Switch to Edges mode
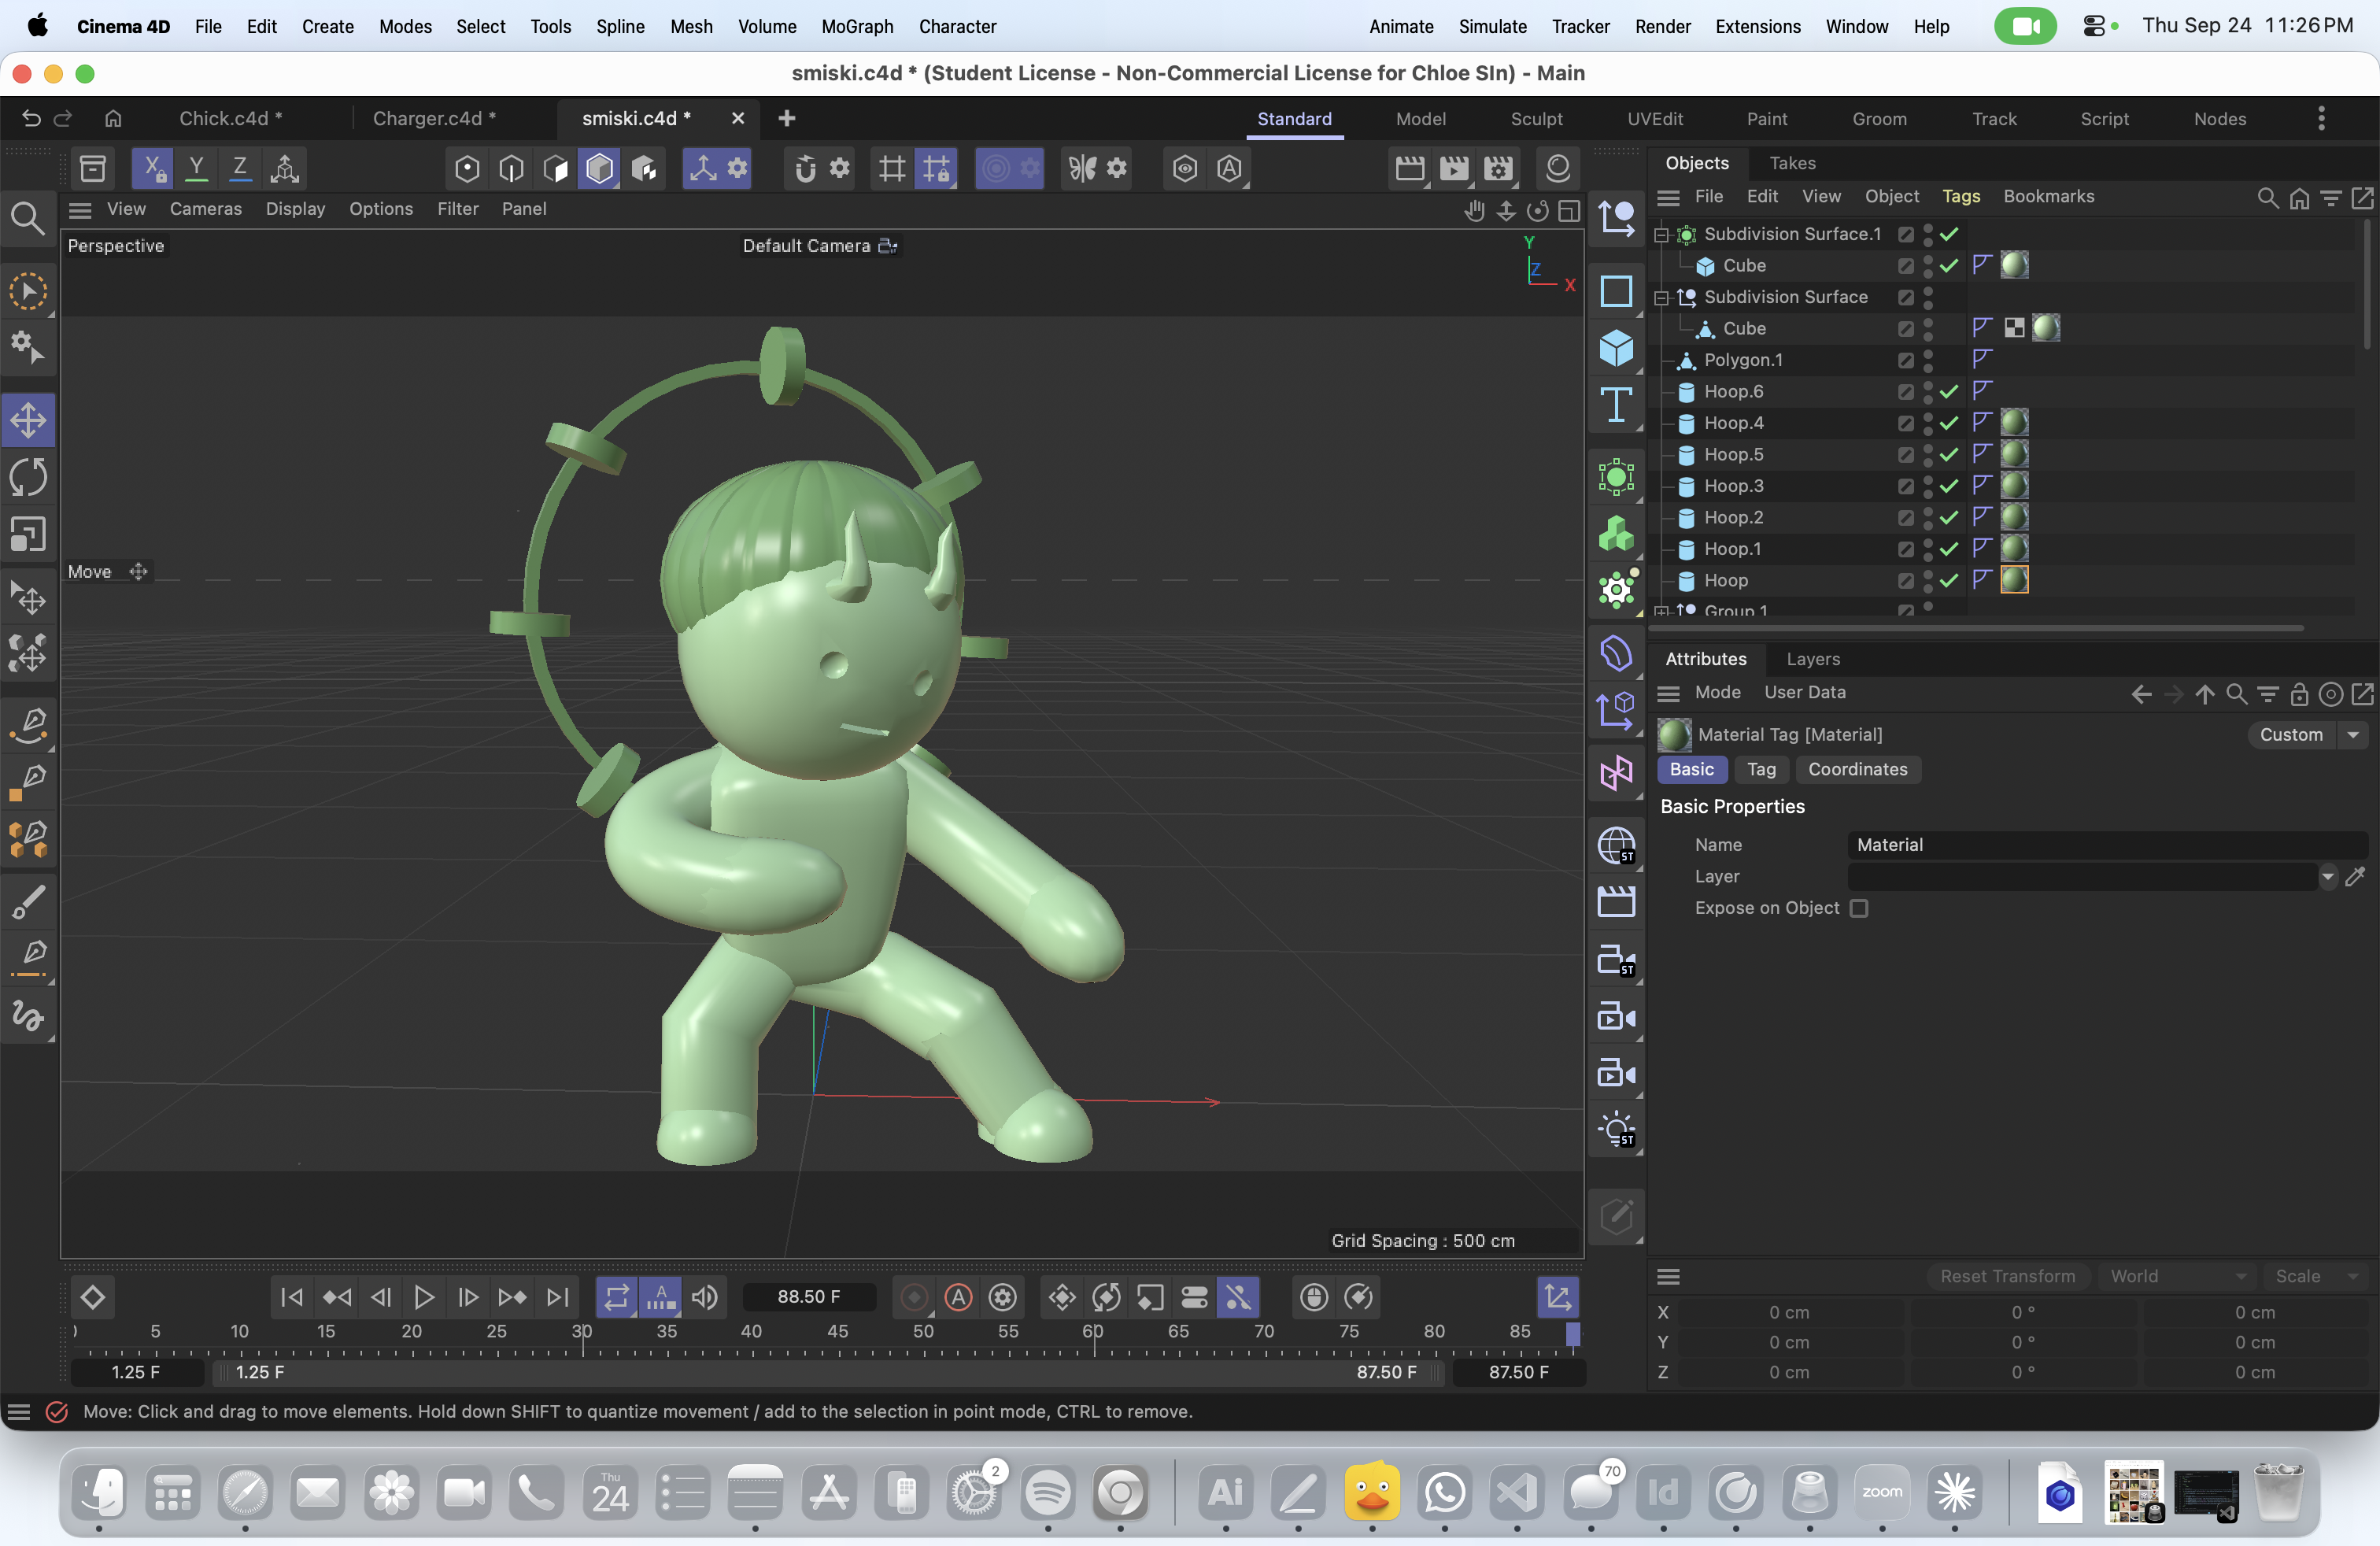Image resolution: width=2380 pixels, height=1546 pixels. pyautogui.click(x=511, y=168)
